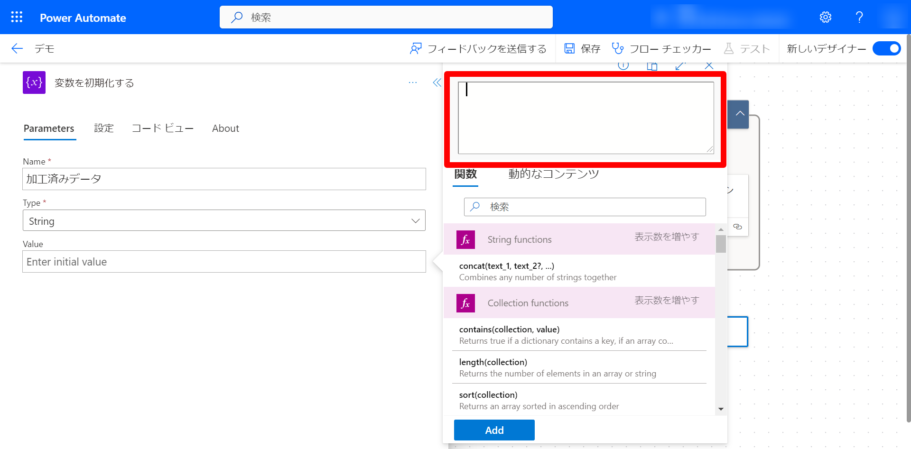This screenshot has width=911, height=449.
Task: Open the 動的なコンテンツ tab
Action: point(554,174)
